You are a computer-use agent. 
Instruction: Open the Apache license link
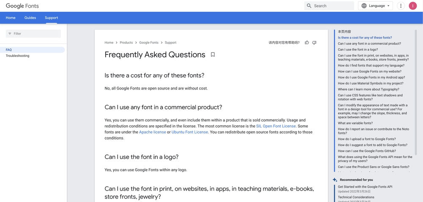[152, 132]
